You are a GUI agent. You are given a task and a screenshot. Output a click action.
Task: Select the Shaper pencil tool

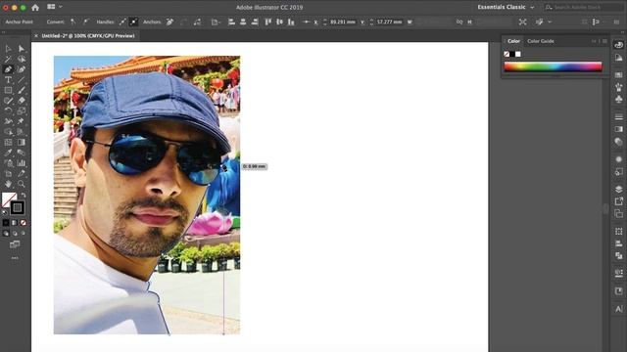click(x=8, y=101)
